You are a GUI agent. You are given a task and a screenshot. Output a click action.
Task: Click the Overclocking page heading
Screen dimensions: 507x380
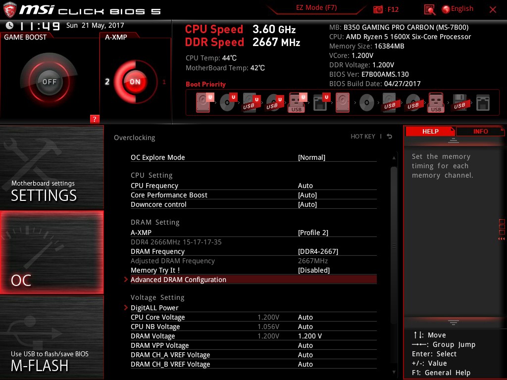[x=135, y=138]
